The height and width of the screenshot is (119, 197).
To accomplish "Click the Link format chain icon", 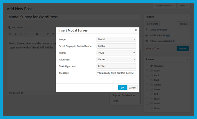I will point(151,94).
